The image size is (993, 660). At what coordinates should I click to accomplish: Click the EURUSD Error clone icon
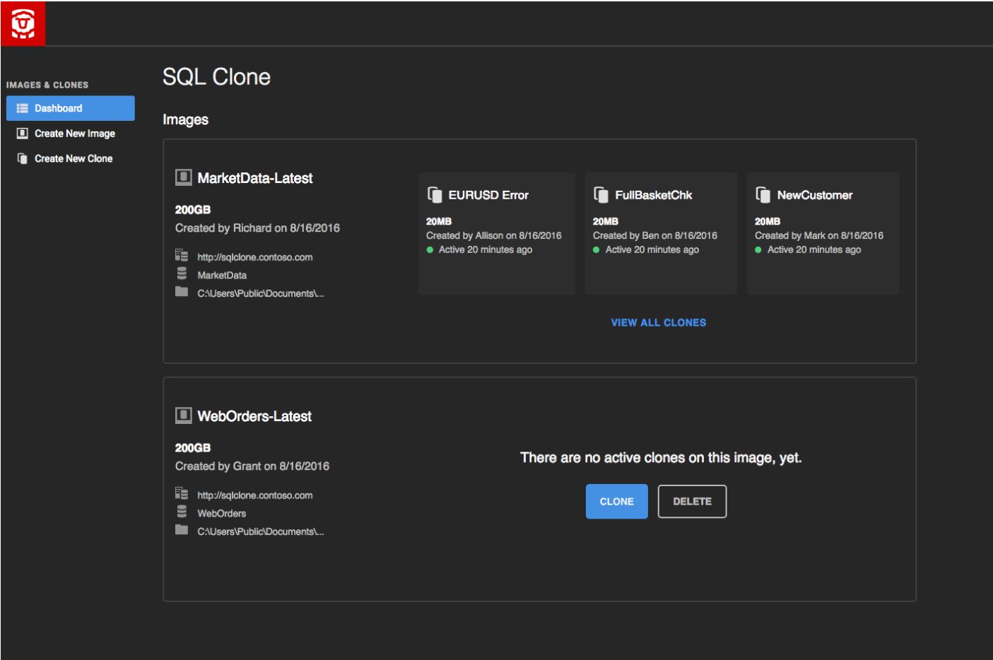pyautogui.click(x=435, y=194)
